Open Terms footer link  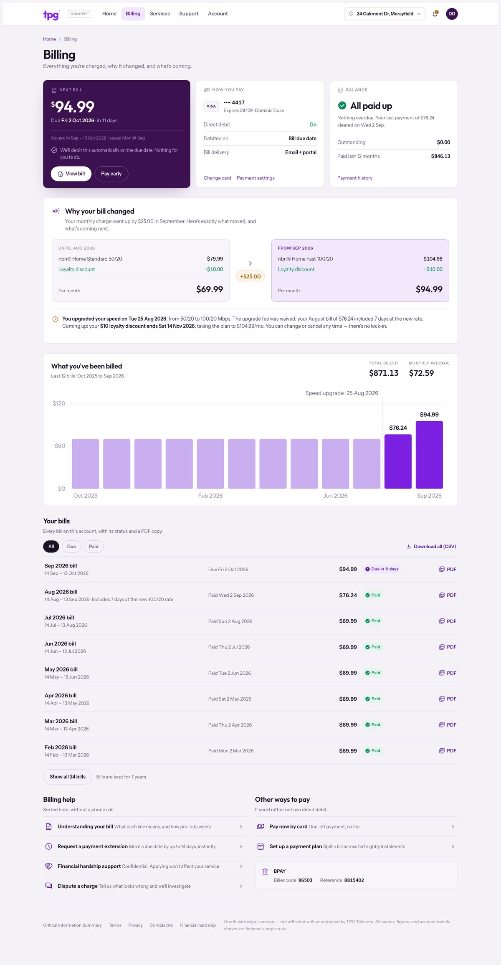pos(115,925)
